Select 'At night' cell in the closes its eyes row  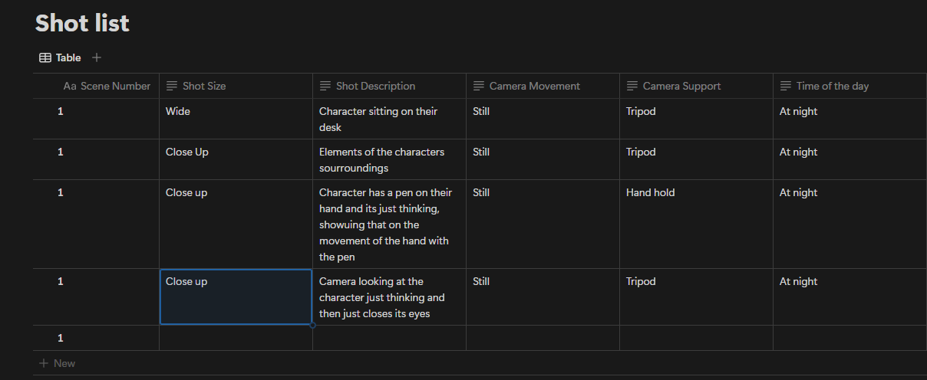[849, 296]
